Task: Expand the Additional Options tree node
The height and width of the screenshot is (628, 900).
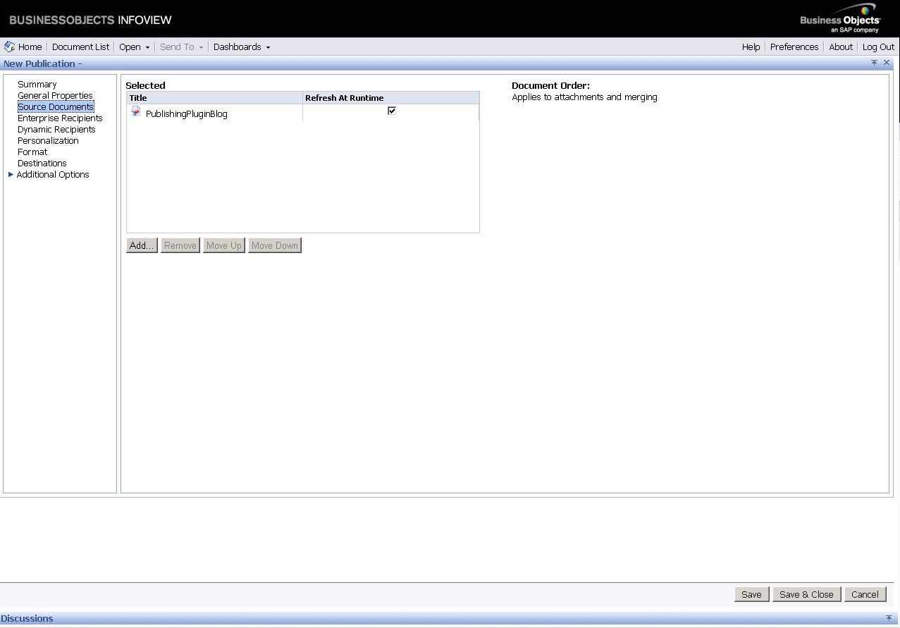Action: coord(11,174)
